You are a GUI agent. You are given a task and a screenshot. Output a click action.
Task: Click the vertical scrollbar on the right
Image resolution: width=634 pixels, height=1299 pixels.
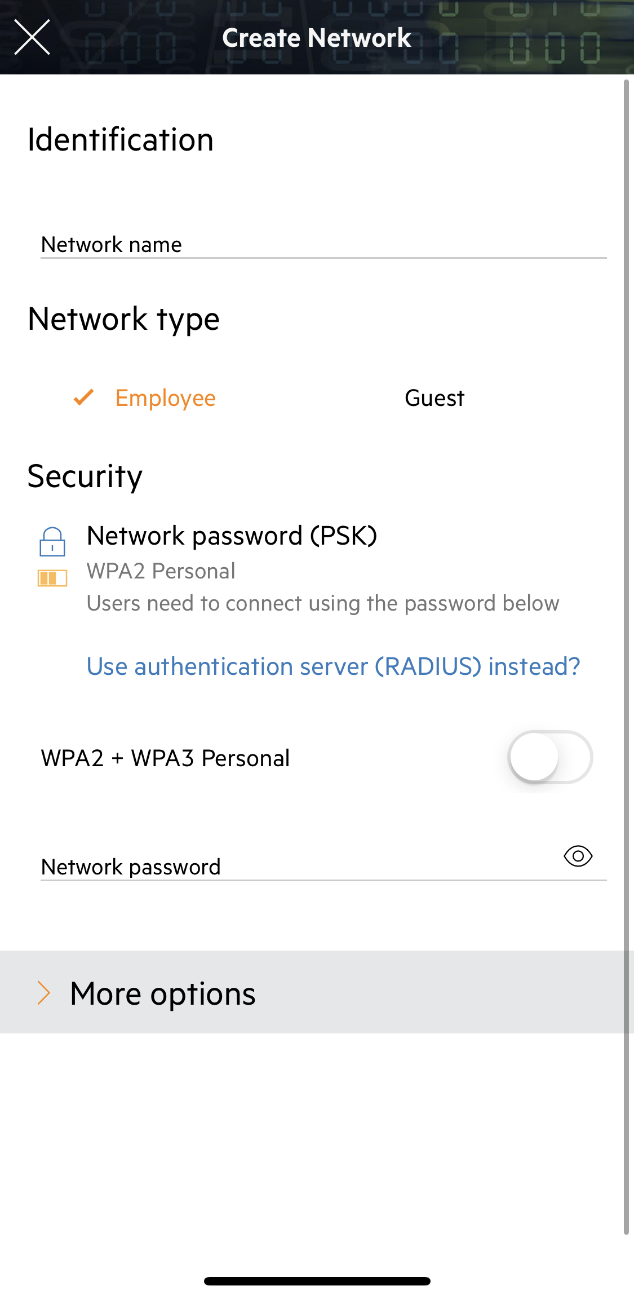tap(626, 654)
